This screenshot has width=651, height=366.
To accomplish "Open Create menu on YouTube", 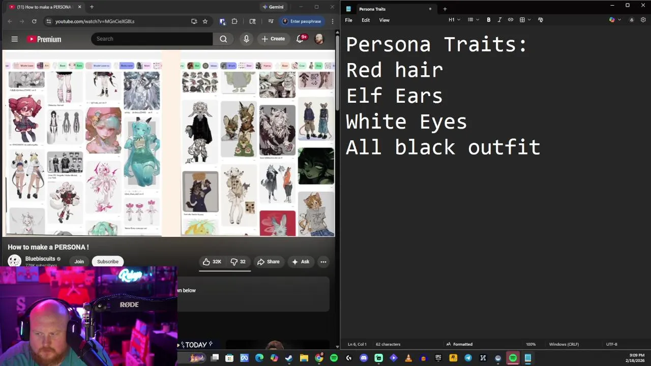I will (x=273, y=39).
